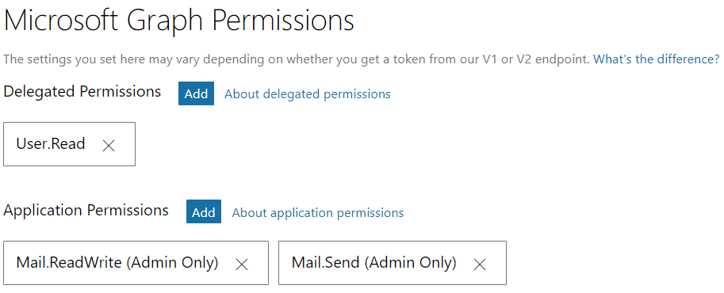The width and height of the screenshot is (724, 293).
Task: Open About delegated permissions link
Action: pos(307,94)
